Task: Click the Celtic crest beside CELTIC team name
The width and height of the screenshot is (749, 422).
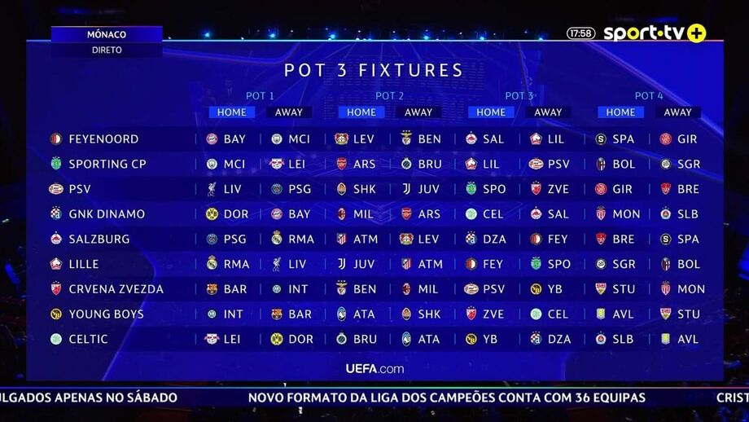Action: [x=55, y=339]
